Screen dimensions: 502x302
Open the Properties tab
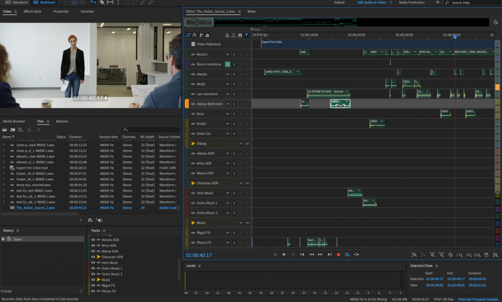[x=61, y=12]
